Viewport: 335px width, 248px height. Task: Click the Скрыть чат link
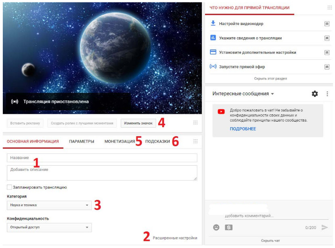[x=270, y=240]
